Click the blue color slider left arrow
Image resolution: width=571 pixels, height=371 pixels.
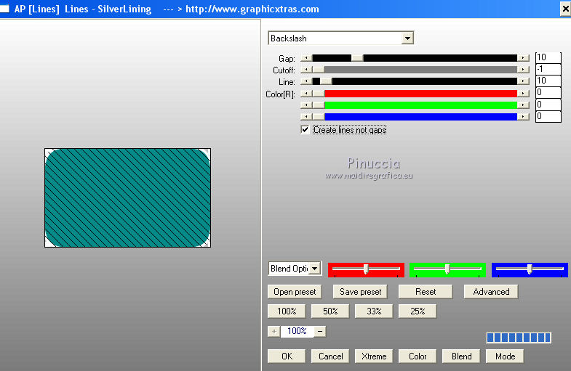pyautogui.click(x=306, y=117)
